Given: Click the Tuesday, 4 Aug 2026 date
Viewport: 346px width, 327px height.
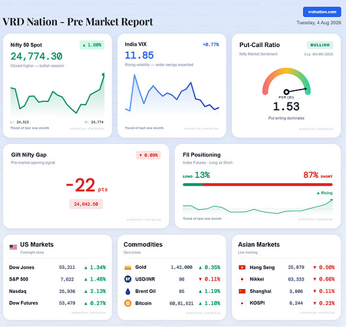Looking at the screenshot, I should click(x=319, y=23).
